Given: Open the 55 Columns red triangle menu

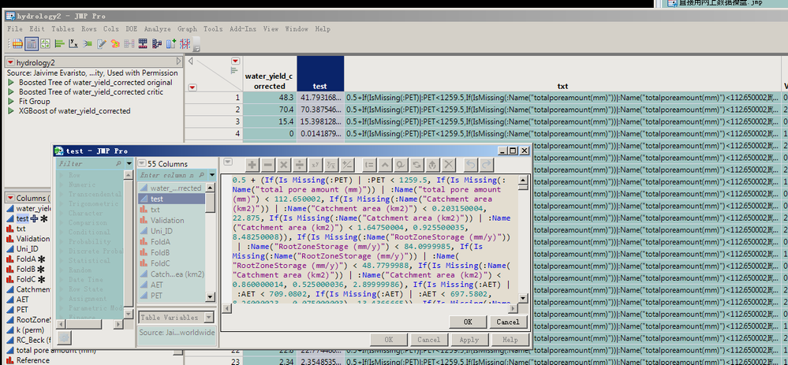Looking at the screenshot, I should point(141,162).
